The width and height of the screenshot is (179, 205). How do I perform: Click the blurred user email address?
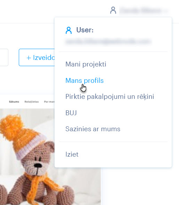(x=108, y=41)
